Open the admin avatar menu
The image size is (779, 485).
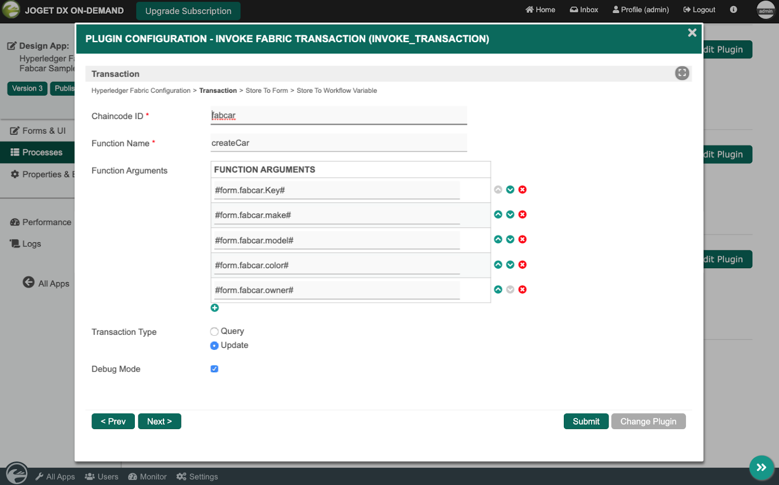pos(765,10)
